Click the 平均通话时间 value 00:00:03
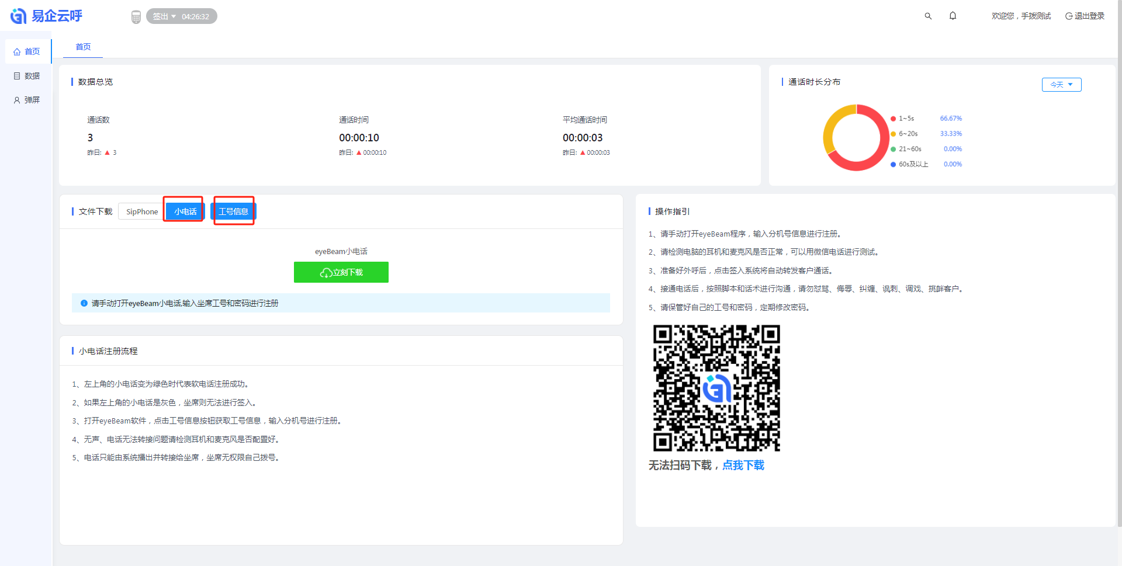Image resolution: width=1122 pixels, height=566 pixels. pyautogui.click(x=583, y=138)
